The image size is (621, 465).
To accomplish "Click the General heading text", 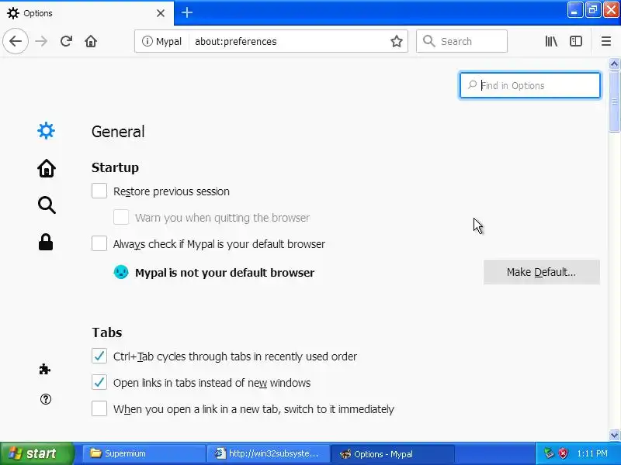I will pyautogui.click(x=118, y=132).
